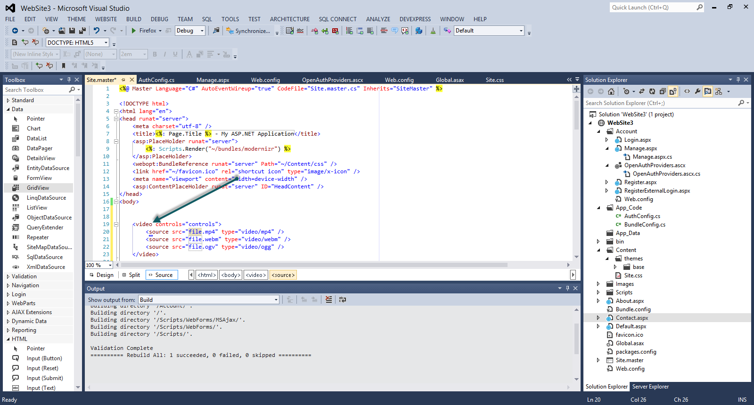Screen dimensions: 754x405
Task: Collapse the Account folder in Solution Explorer
Action: pos(598,131)
